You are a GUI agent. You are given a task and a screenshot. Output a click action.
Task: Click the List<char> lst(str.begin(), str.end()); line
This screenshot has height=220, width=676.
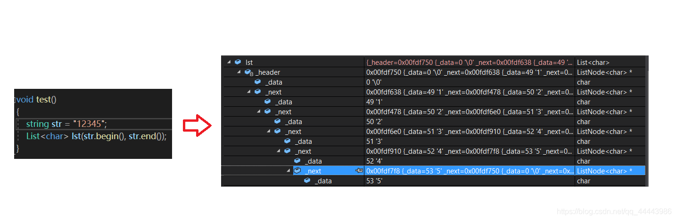click(x=97, y=136)
